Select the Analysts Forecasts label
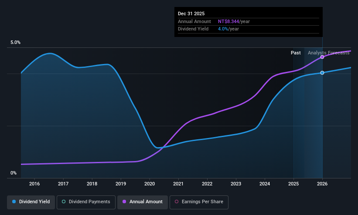The width and height of the screenshot is (358, 215). [x=328, y=53]
